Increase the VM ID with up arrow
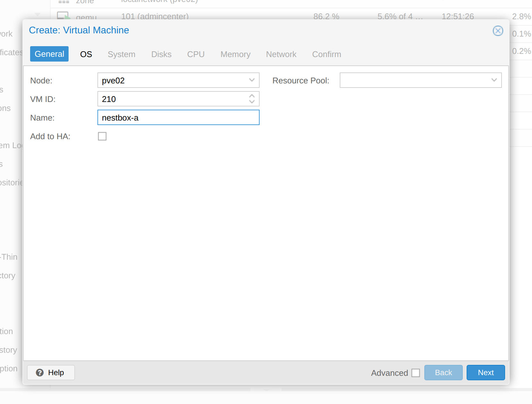The height and width of the screenshot is (404, 532). tap(252, 96)
